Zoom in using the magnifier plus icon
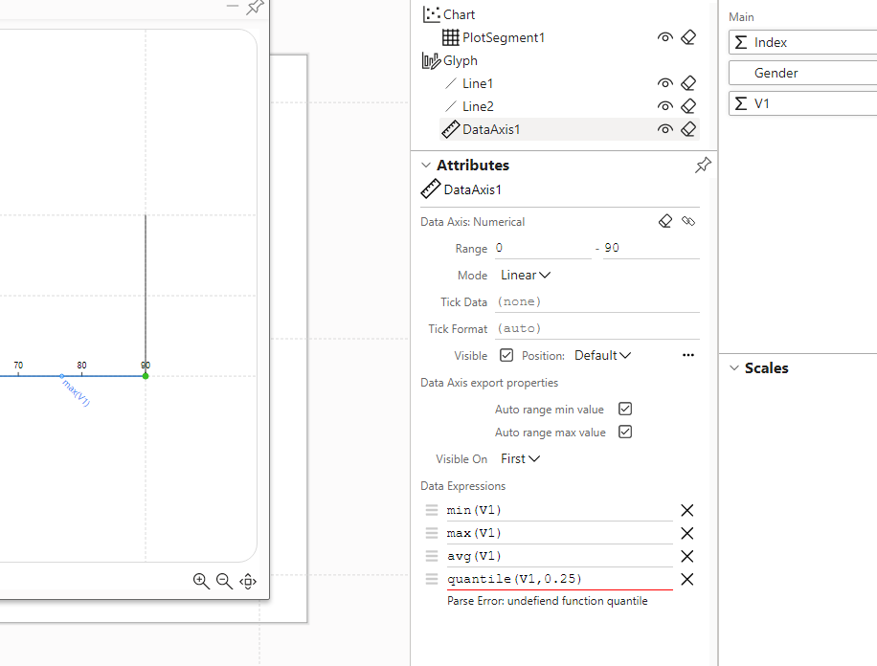The height and width of the screenshot is (666, 877). point(201,581)
